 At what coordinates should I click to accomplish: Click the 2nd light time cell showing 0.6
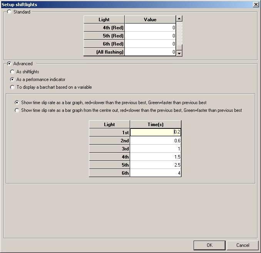click(x=155, y=141)
